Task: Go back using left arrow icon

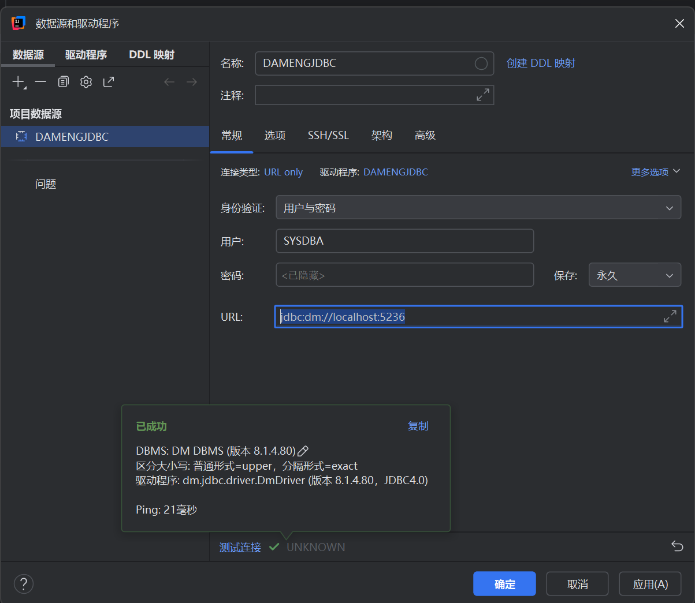Action: point(169,82)
